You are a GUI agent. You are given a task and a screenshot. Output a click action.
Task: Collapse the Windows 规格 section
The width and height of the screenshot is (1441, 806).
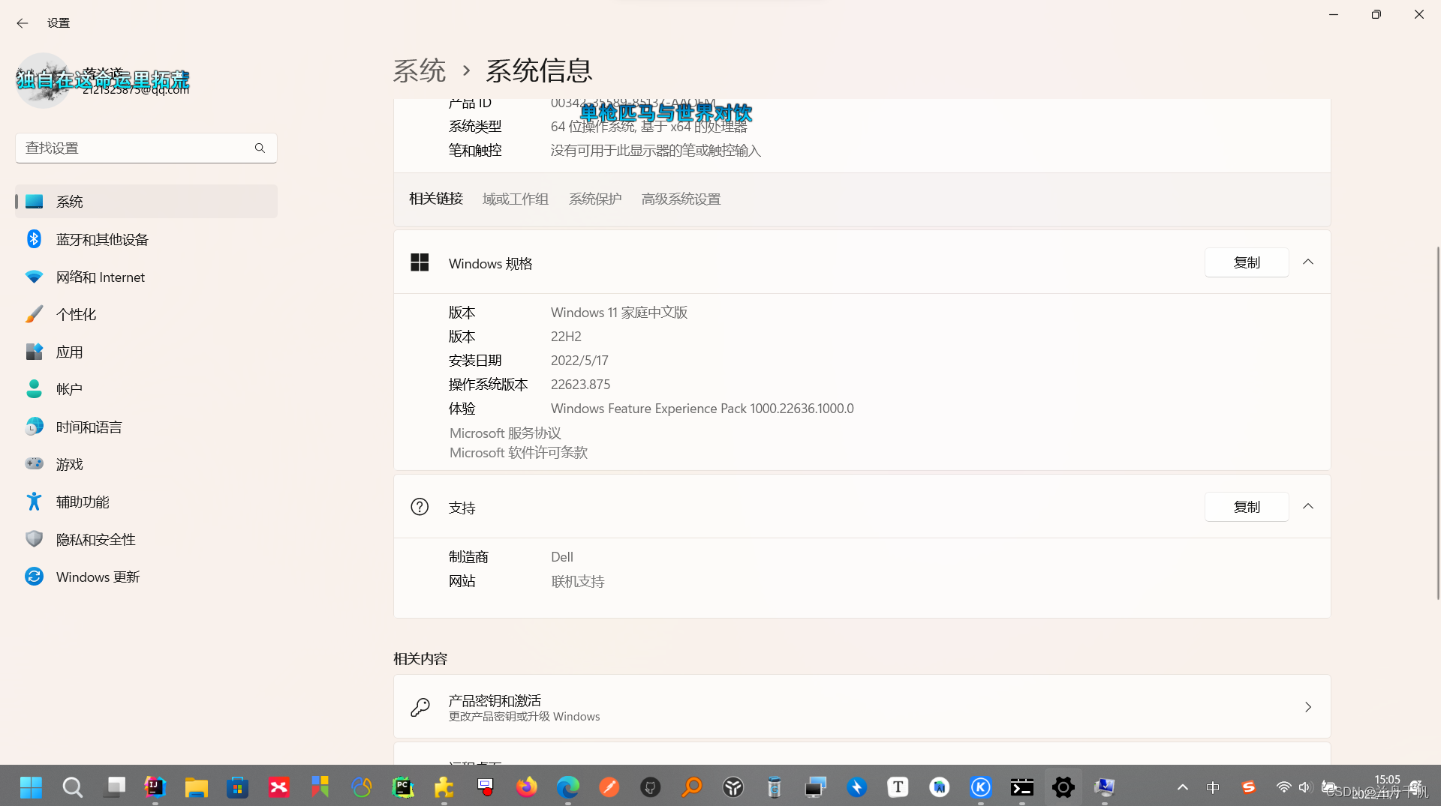click(1308, 262)
